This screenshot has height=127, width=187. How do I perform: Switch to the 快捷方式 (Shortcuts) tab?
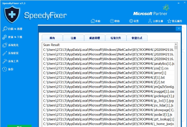click(x=137, y=38)
